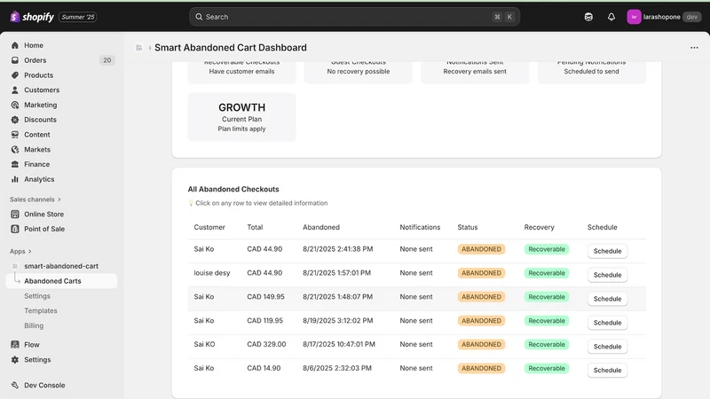Click the Customers person icon
The image size is (710, 399).
click(x=15, y=90)
